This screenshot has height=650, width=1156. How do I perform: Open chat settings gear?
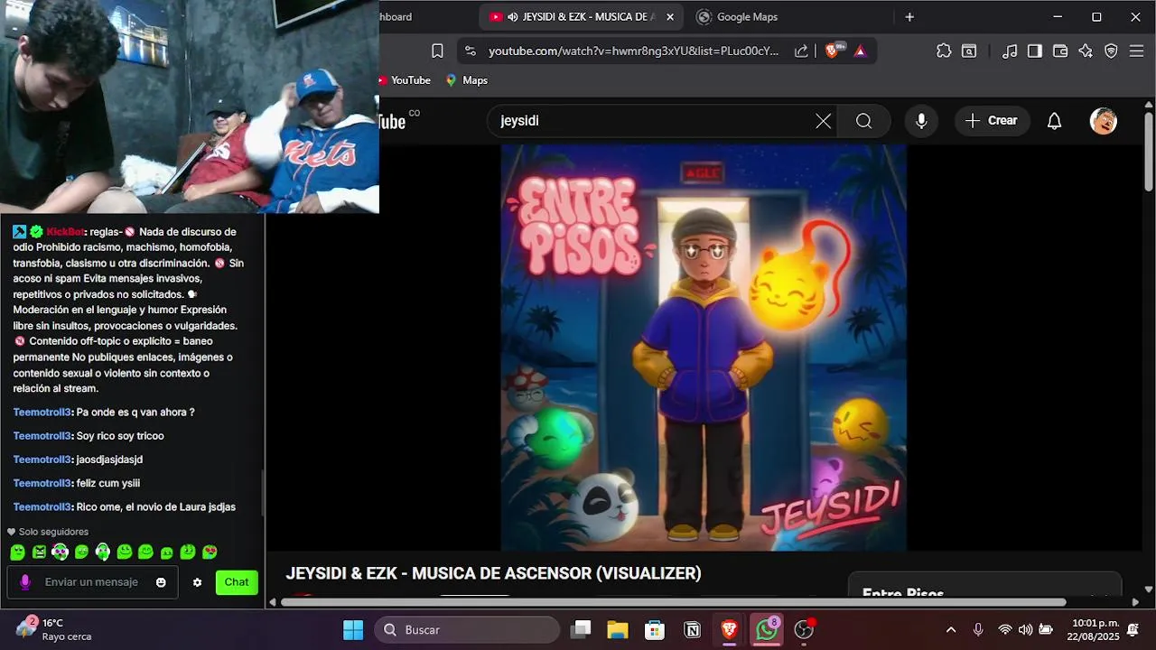tap(197, 582)
